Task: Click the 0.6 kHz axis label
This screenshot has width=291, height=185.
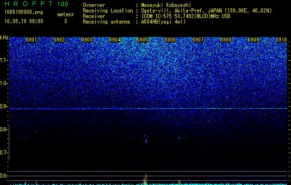Action: (x=4, y=176)
